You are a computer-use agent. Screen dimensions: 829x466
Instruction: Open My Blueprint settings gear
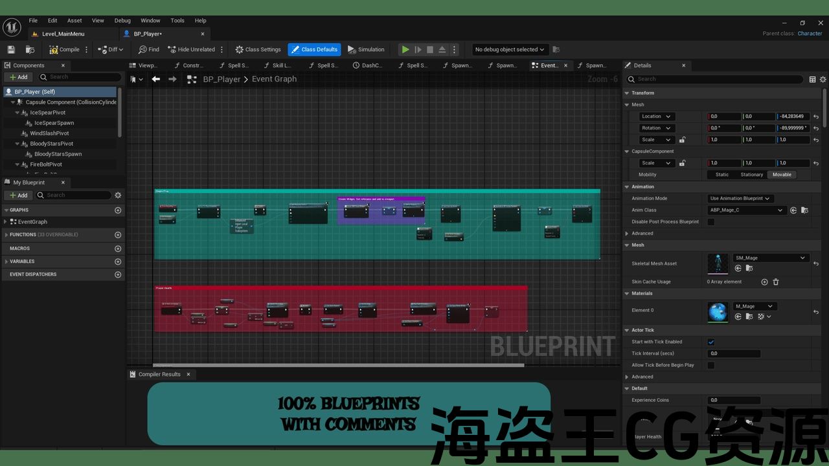pos(118,195)
